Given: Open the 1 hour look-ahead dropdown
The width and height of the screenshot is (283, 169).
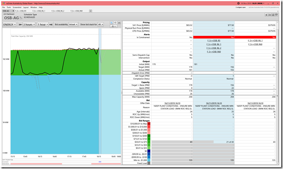Looking at the screenshot, I should 43,24.
